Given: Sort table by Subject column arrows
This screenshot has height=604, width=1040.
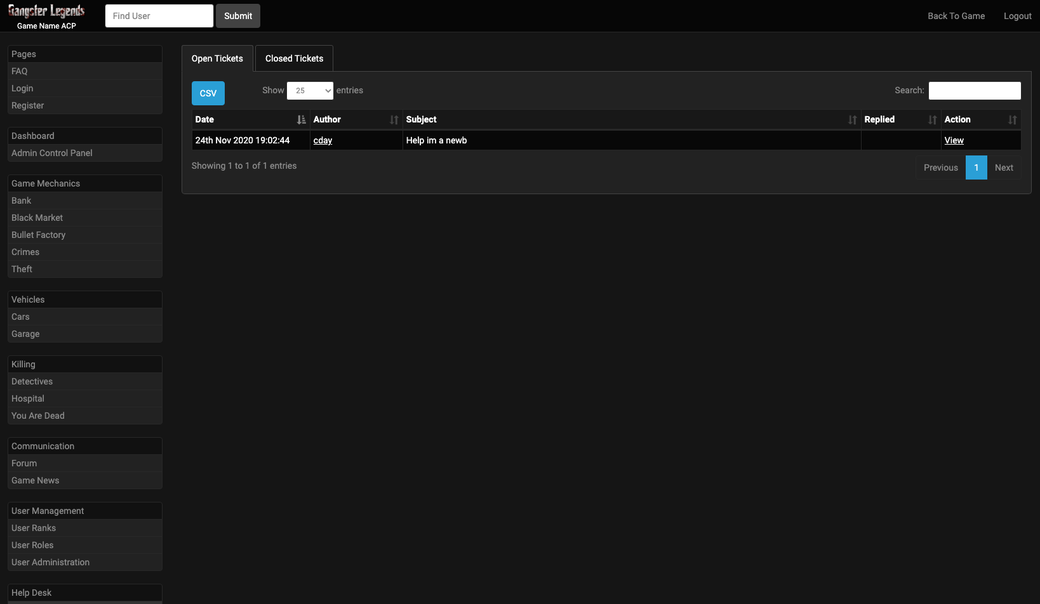Looking at the screenshot, I should pos(852,120).
